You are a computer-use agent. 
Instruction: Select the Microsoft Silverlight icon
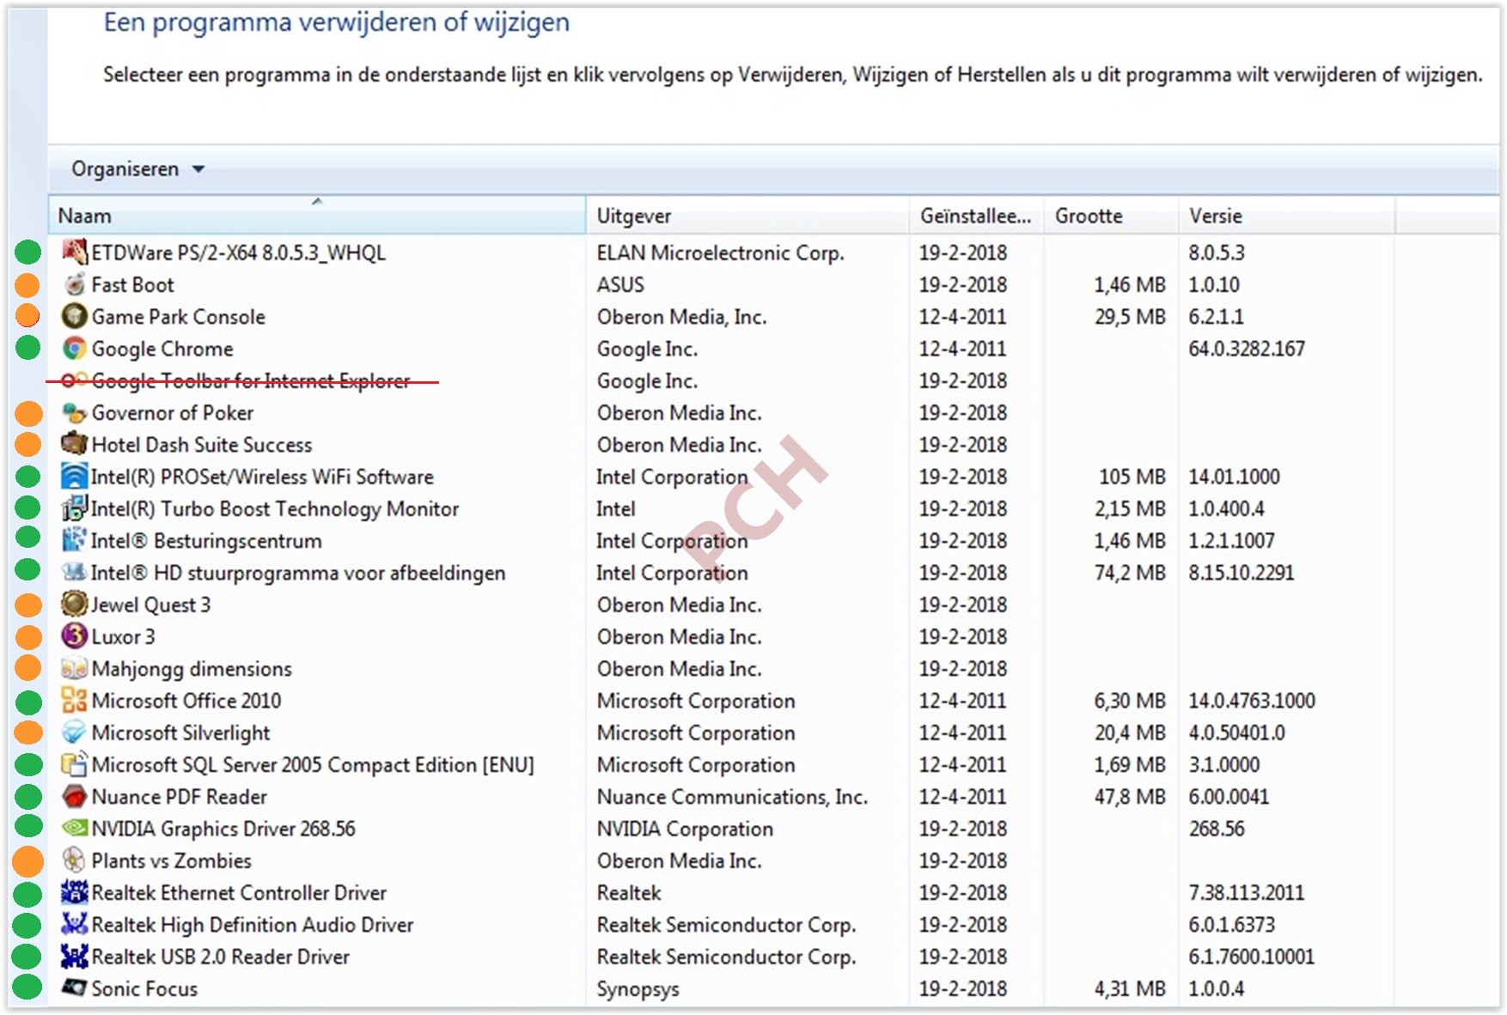tap(75, 732)
